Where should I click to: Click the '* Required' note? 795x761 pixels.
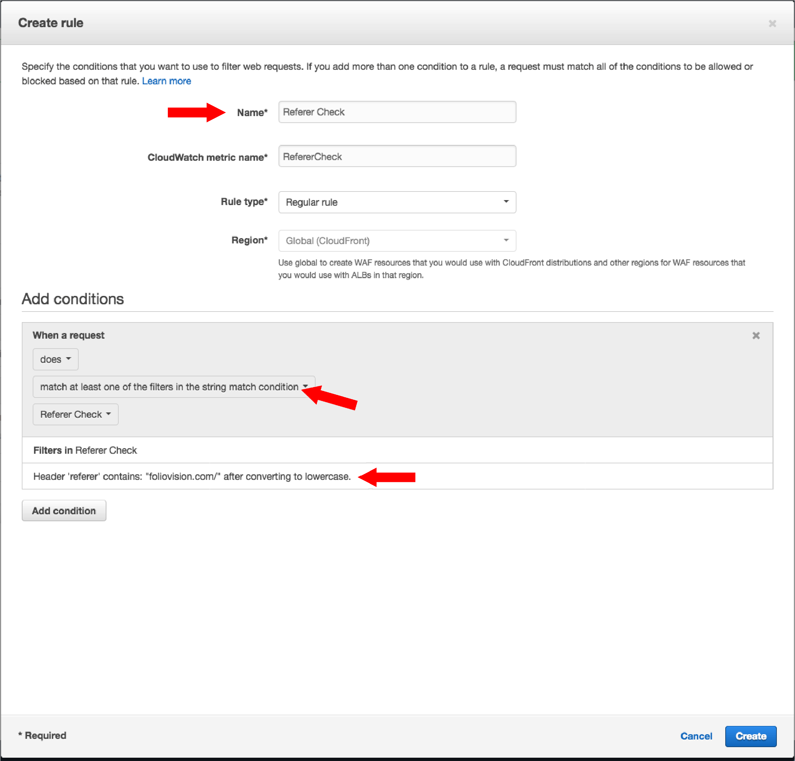tap(42, 736)
